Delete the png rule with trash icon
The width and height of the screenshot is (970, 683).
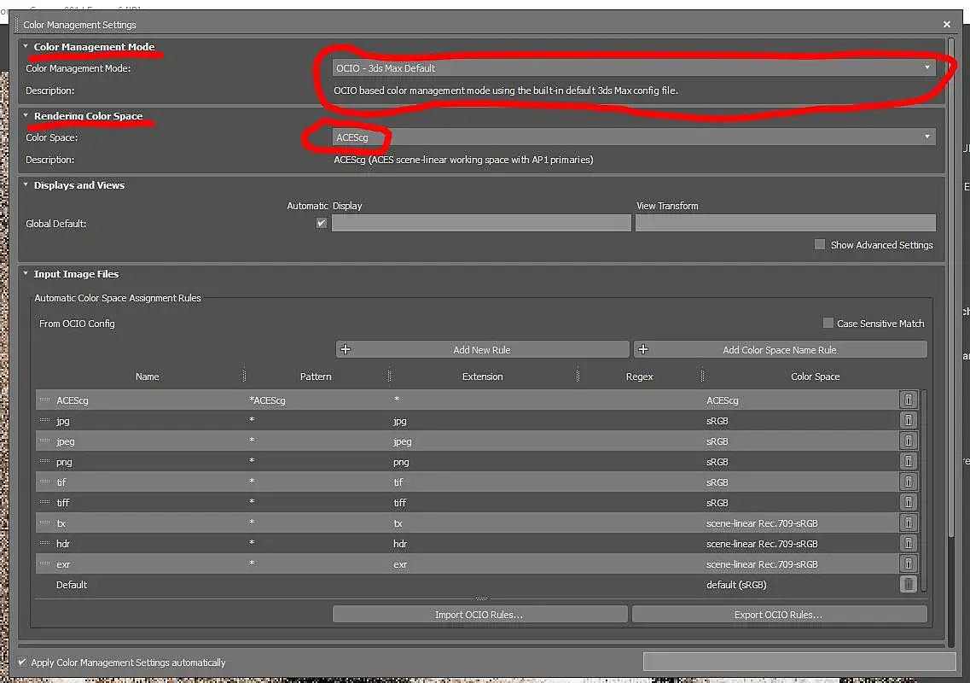pyautogui.click(x=908, y=461)
